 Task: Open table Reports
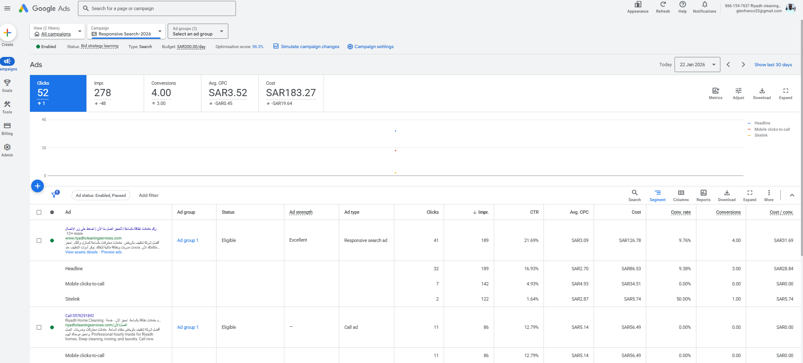pos(703,195)
